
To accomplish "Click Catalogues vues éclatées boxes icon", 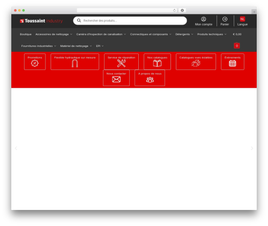I will click(x=196, y=63).
